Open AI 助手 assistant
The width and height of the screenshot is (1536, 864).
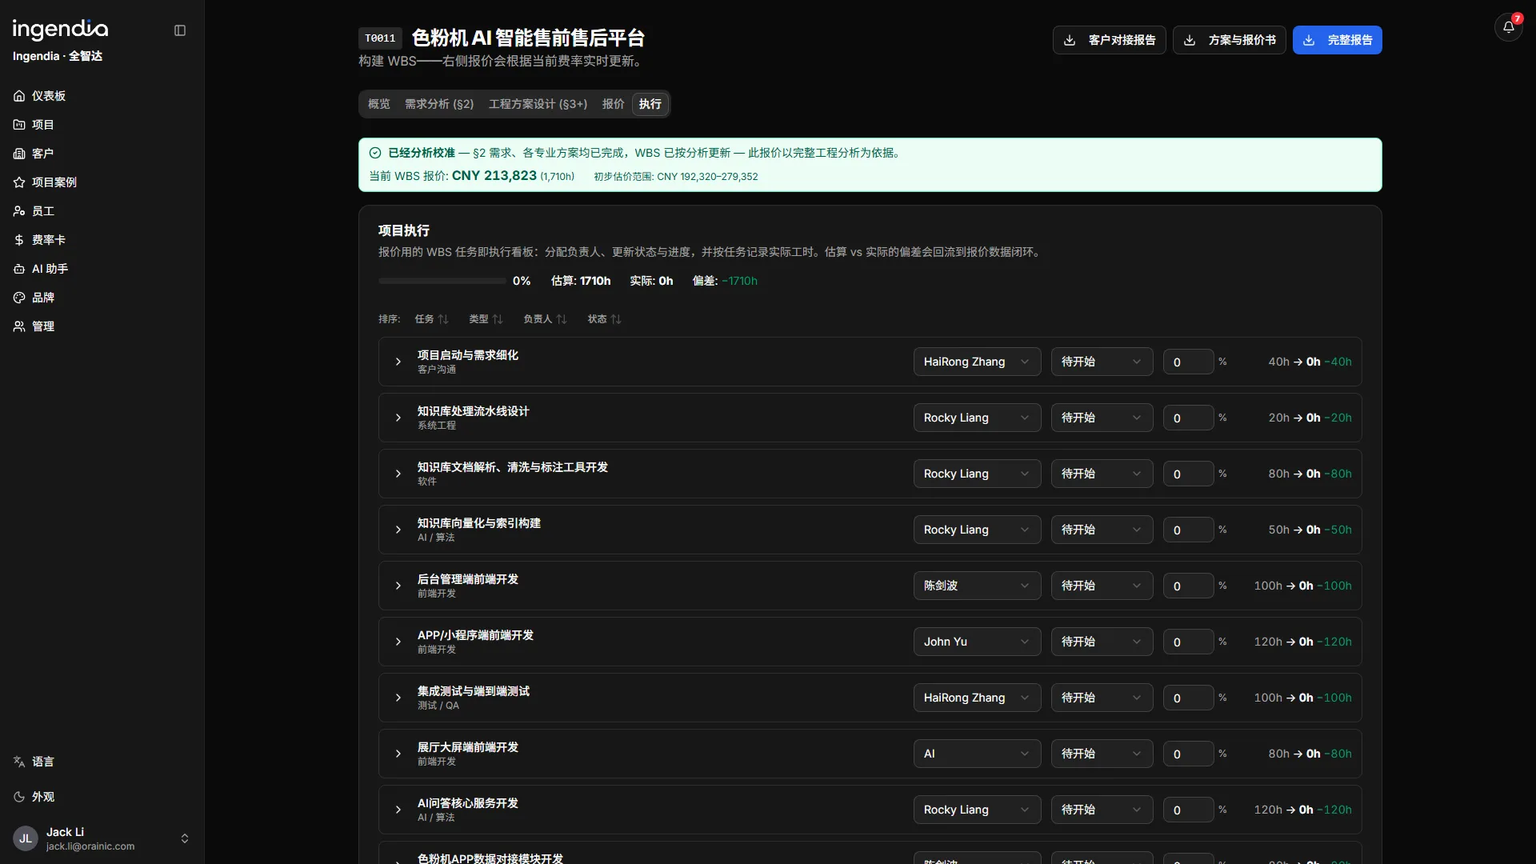(102, 269)
